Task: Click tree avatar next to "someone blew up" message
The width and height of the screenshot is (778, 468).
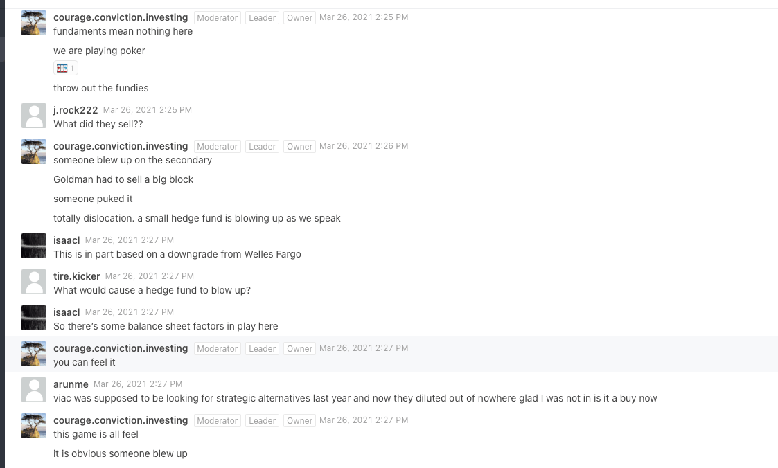Action: click(x=34, y=152)
